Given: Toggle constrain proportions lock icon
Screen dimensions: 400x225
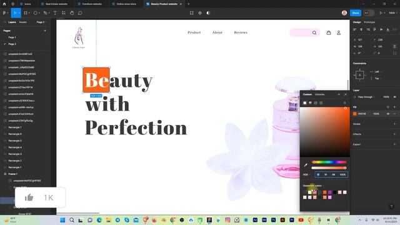Looking at the screenshot, I should (x=394, y=46).
